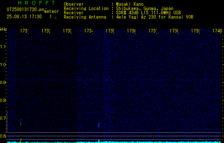Click the 1.1 kHz frequency tick label

point(3,46)
